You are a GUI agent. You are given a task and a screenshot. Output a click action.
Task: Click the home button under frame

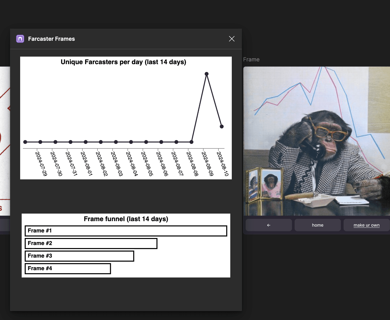[x=317, y=225]
